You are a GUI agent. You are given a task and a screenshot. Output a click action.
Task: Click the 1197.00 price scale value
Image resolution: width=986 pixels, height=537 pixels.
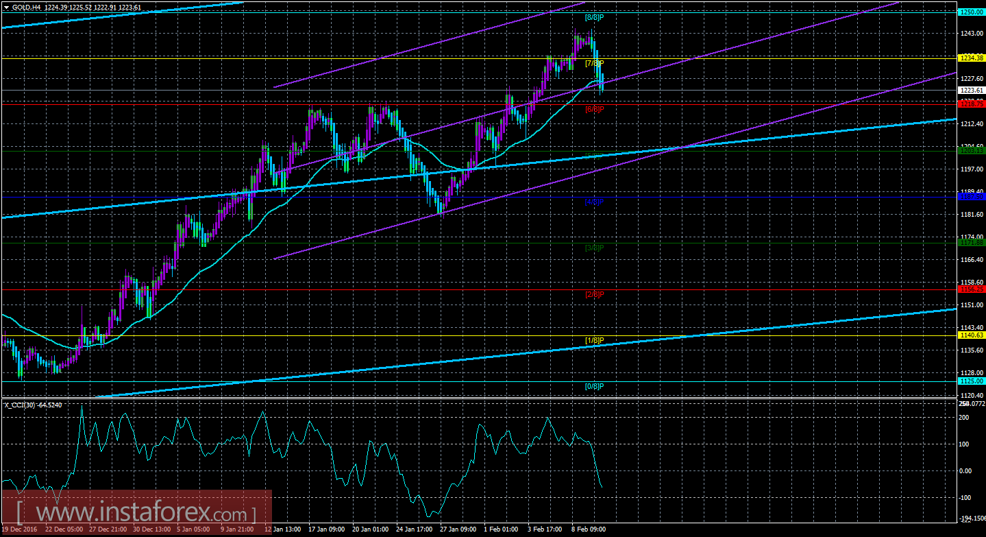[972, 169]
